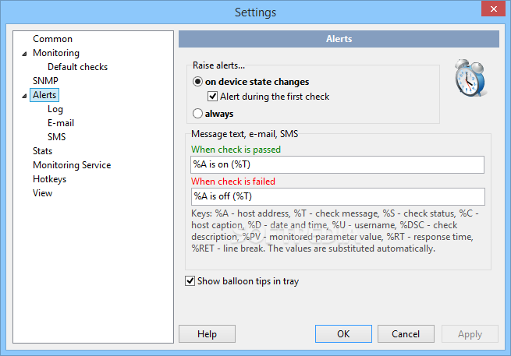Collapse the Monitoring tree node

click(x=24, y=54)
